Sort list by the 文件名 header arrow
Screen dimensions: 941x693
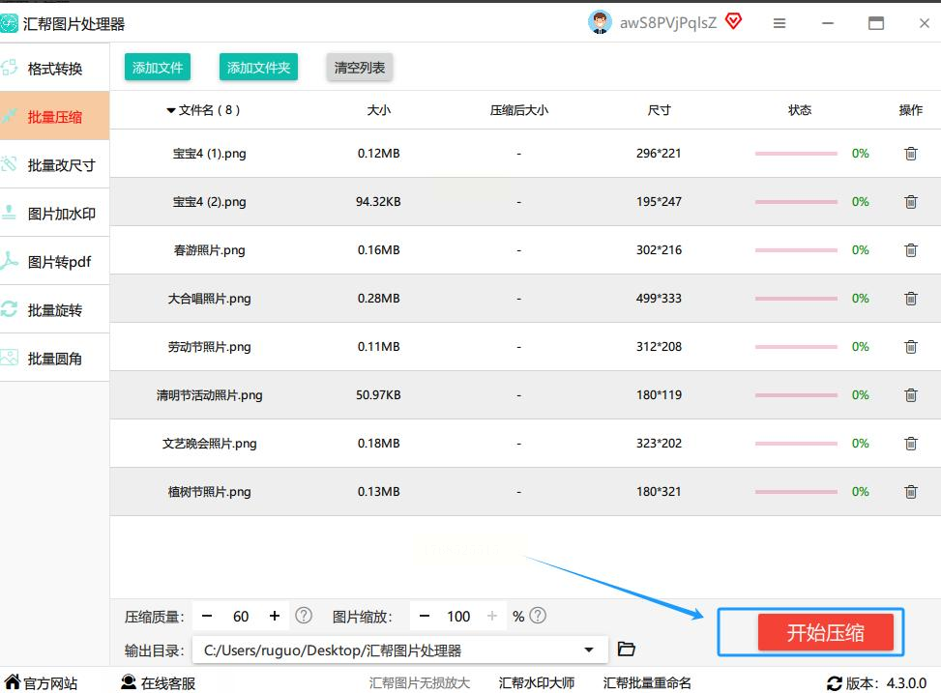[x=171, y=111]
